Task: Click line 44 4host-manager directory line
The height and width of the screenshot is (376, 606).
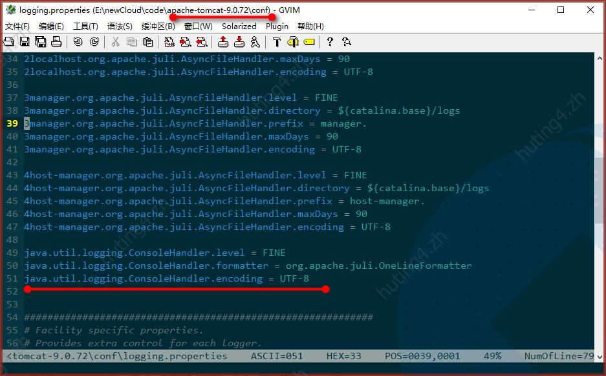Action: pyautogui.click(x=257, y=189)
